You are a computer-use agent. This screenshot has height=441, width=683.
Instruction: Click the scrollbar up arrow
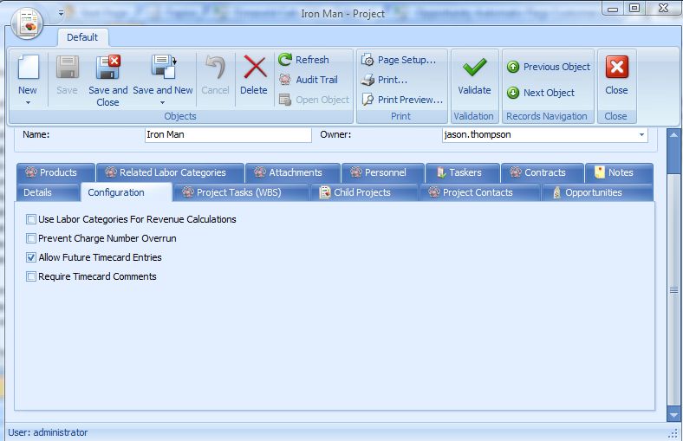pos(673,135)
